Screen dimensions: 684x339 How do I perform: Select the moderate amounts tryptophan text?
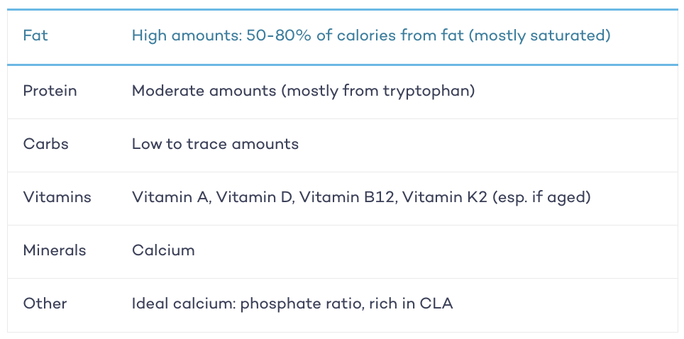[303, 91]
